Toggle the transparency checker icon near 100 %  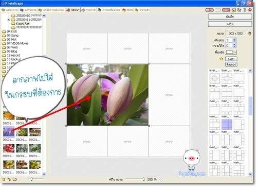pos(161,179)
